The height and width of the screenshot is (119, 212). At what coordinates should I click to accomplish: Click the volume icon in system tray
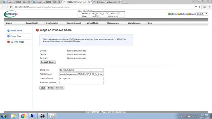point(196,116)
